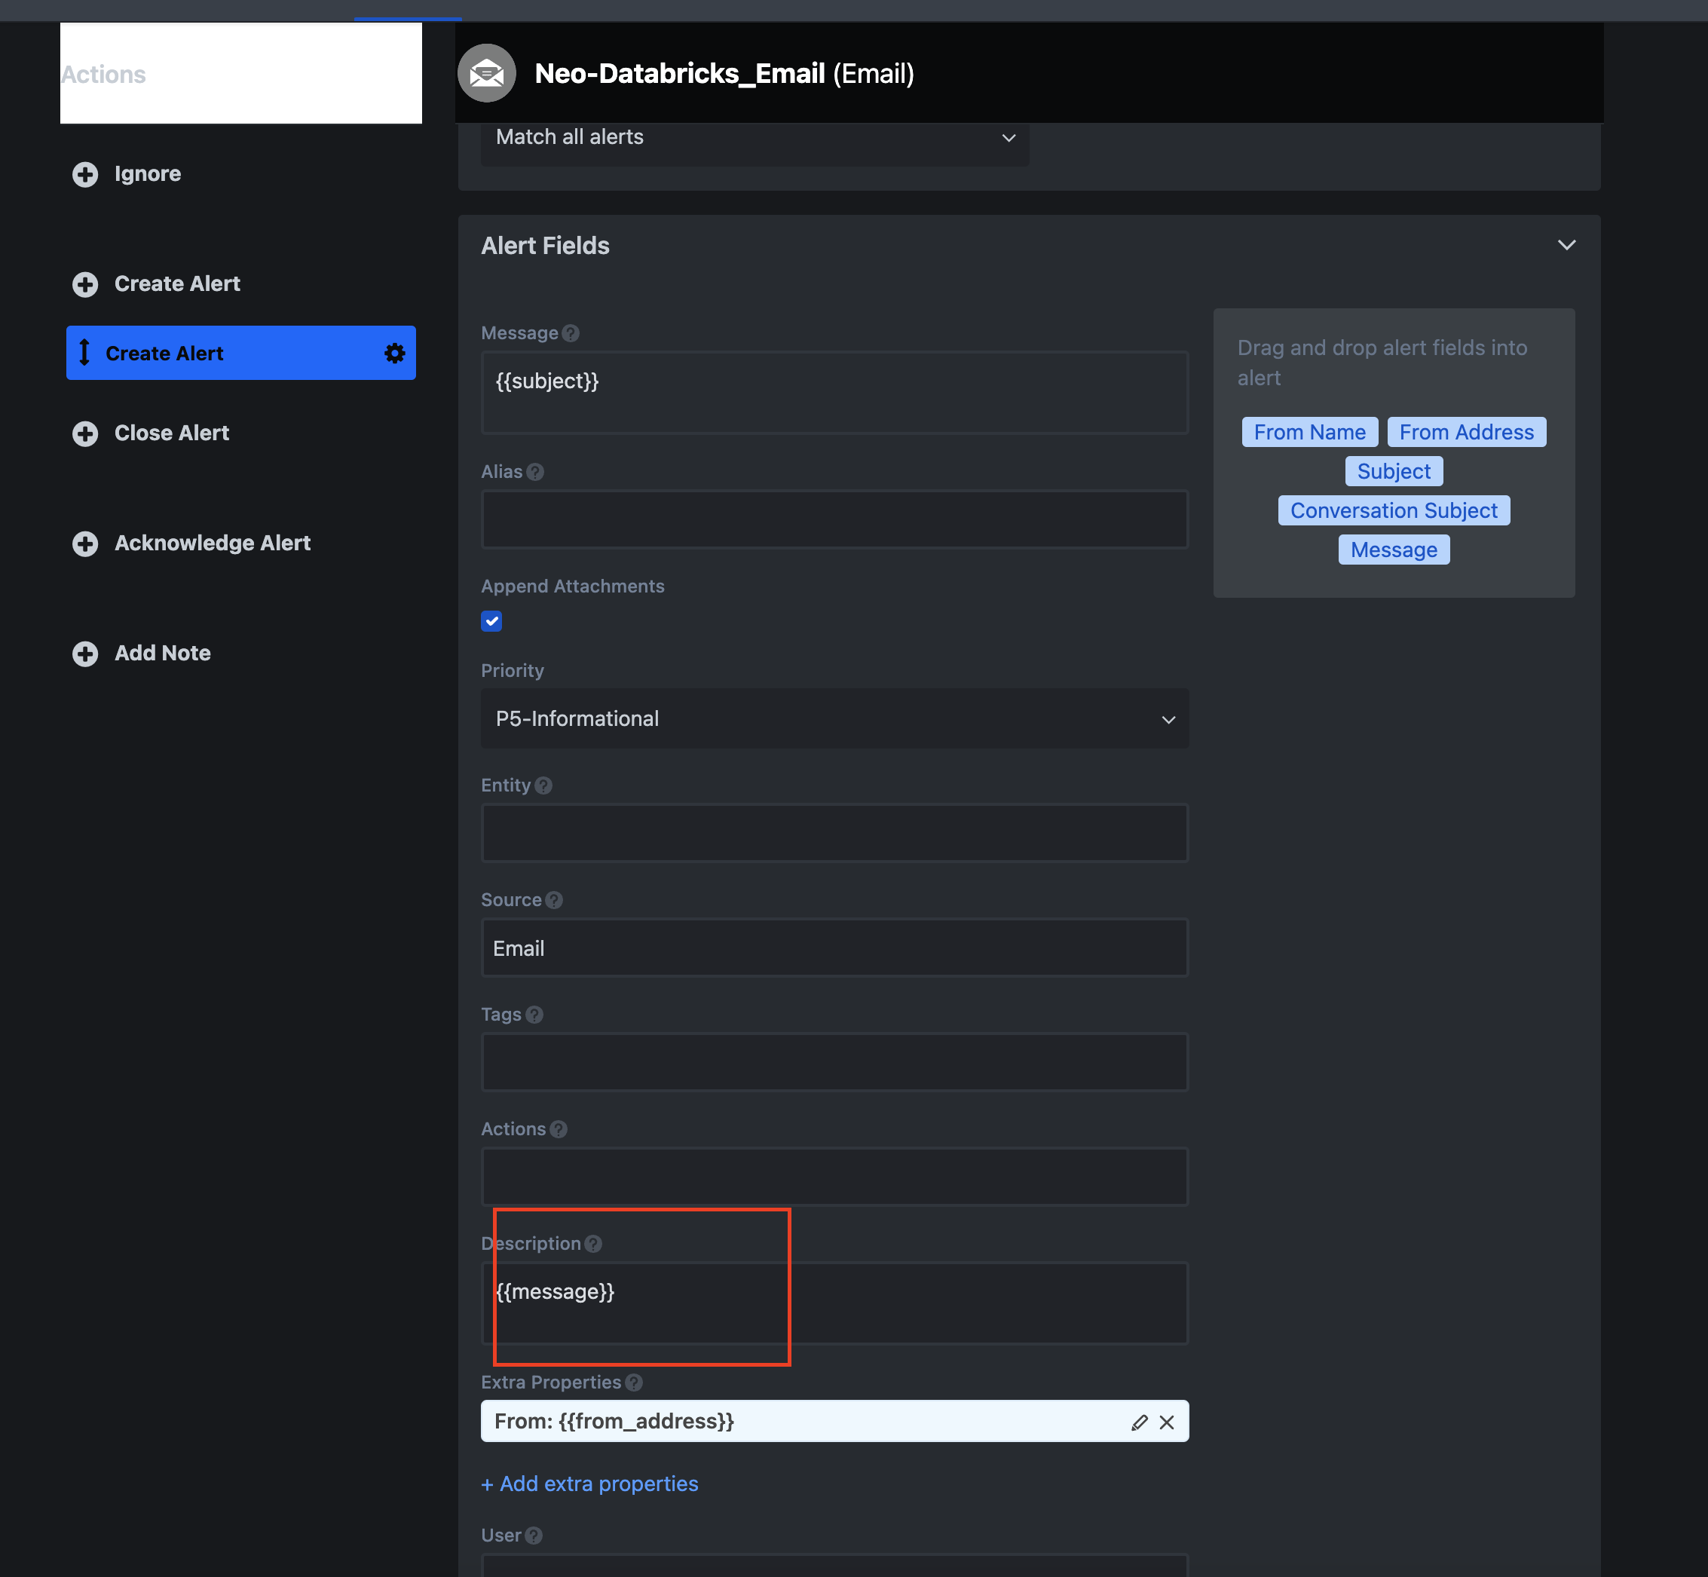Click the Add extra properties link

[x=589, y=1484]
